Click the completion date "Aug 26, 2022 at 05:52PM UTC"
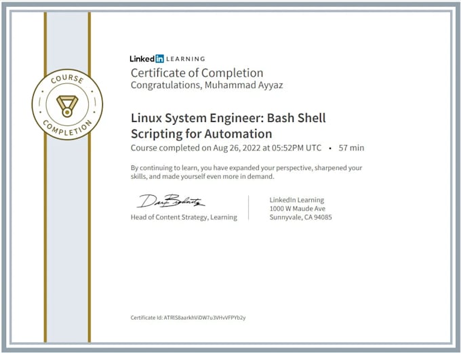Viewport: 461px width, 353px height. tap(267, 148)
